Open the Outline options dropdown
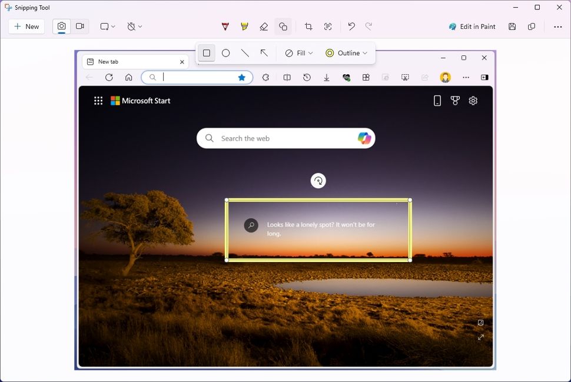 pos(348,53)
